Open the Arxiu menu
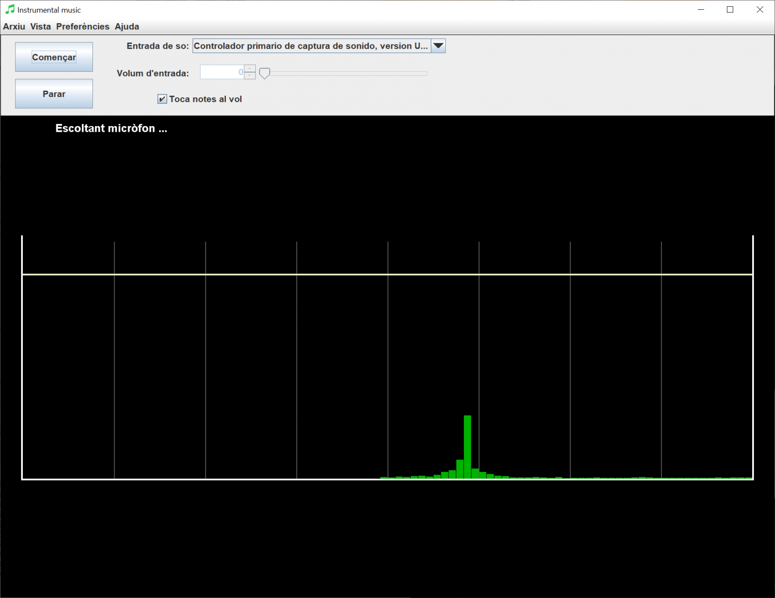The height and width of the screenshot is (598, 775). 14,26
